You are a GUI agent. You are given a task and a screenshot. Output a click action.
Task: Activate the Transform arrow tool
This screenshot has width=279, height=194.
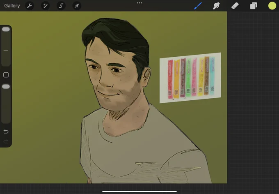tap(77, 6)
